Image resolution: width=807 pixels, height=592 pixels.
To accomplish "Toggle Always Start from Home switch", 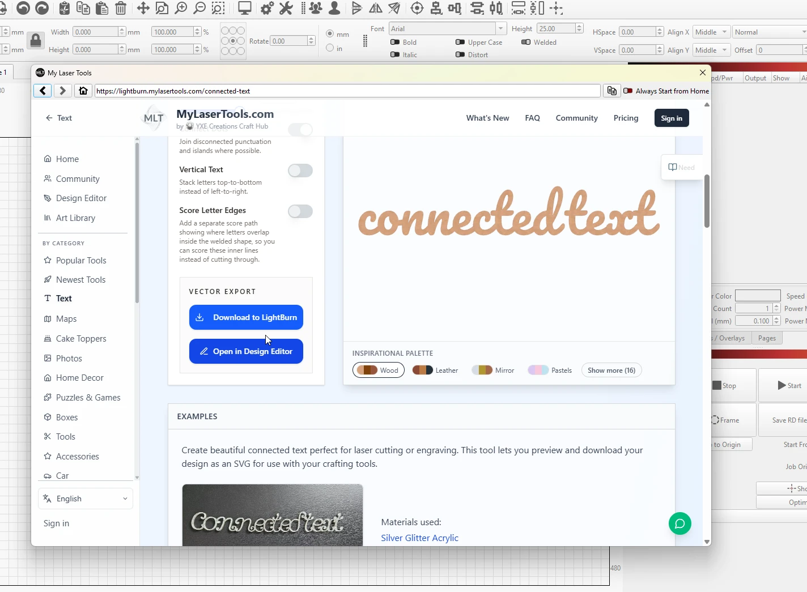I will tap(628, 91).
